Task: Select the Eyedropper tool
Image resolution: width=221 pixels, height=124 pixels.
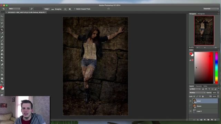Action: [2, 33]
